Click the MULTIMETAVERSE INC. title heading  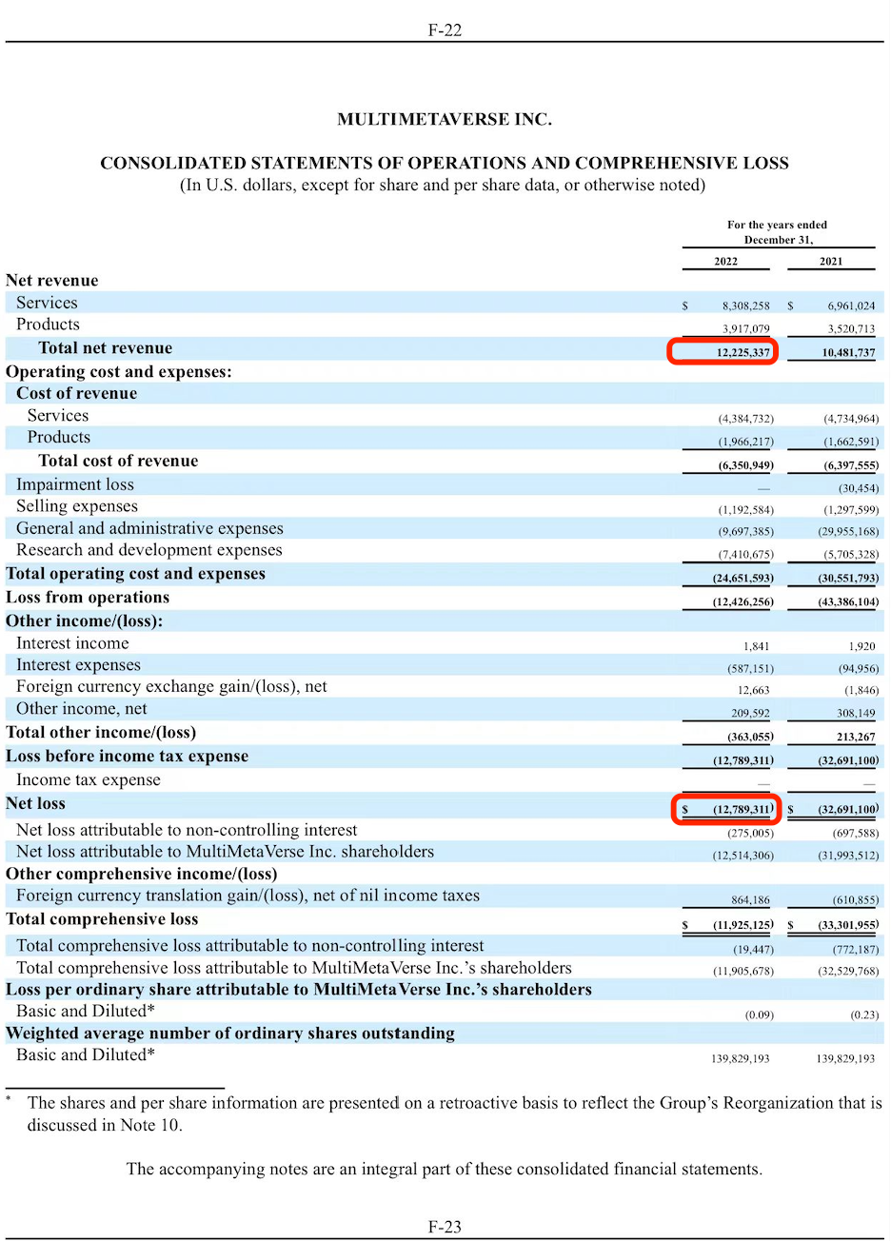(x=445, y=120)
